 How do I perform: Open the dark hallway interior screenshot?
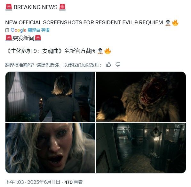coord(141,148)
